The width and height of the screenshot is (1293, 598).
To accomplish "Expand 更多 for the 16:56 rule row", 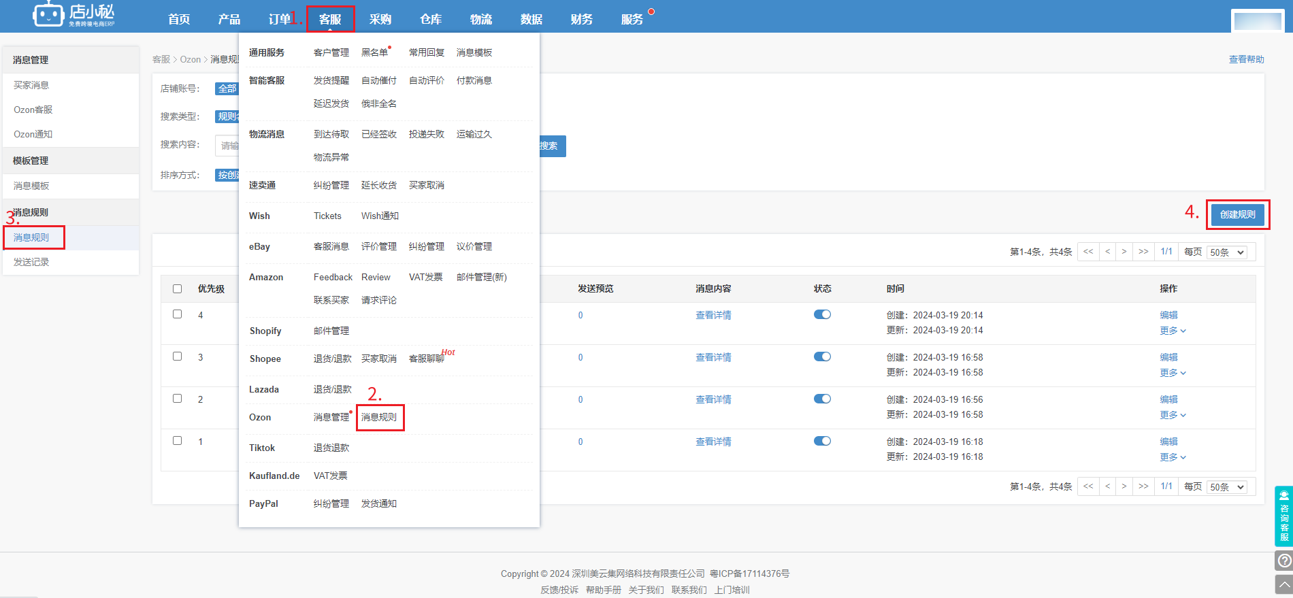I will click(x=1173, y=415).
